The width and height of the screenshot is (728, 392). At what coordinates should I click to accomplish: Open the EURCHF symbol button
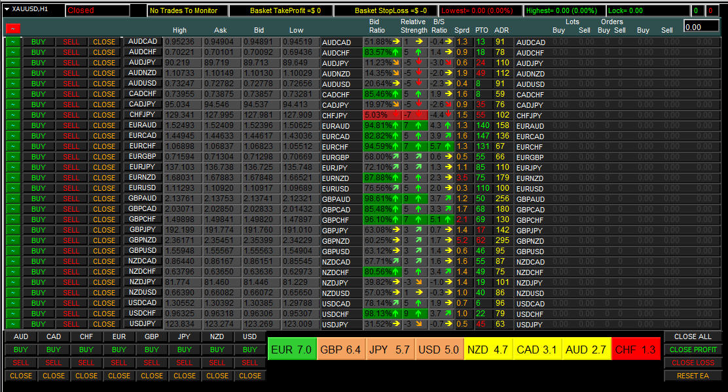tap(143, 146)
